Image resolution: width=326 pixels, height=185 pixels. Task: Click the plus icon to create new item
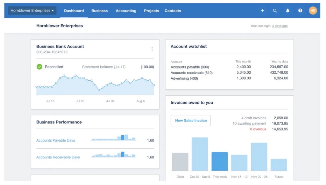[262, 11]
